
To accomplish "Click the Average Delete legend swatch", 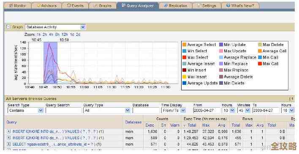I will pos(221,77).
